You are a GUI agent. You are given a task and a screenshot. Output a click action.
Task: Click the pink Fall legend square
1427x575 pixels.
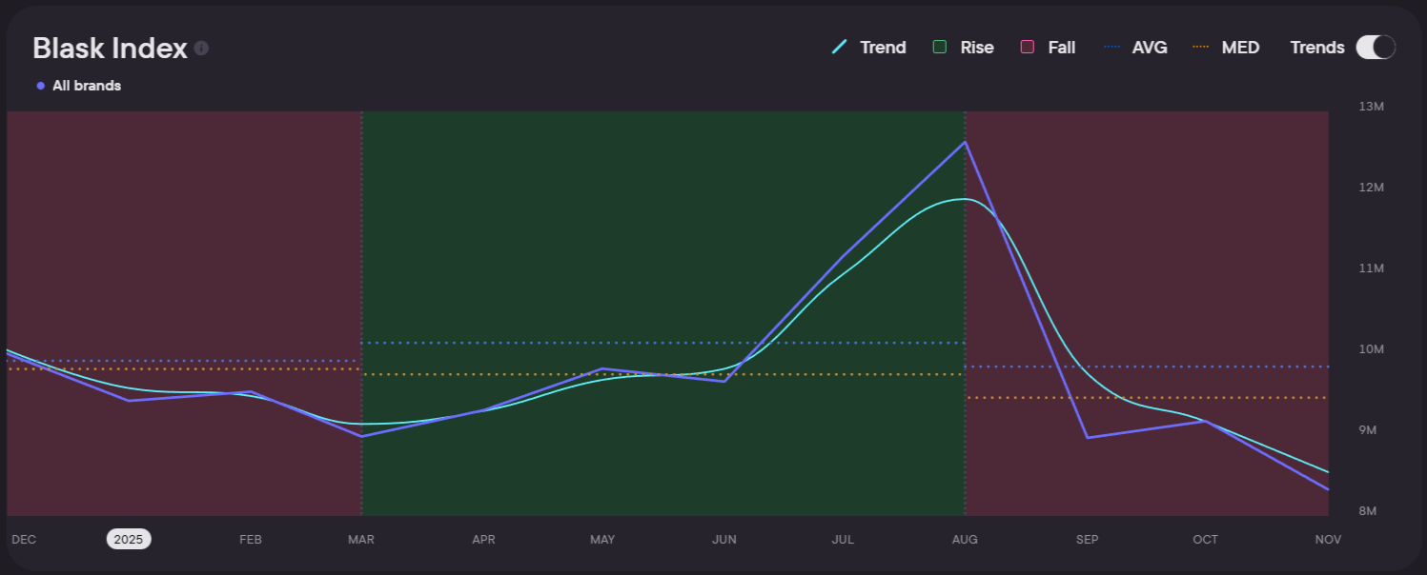point(1027,48)
